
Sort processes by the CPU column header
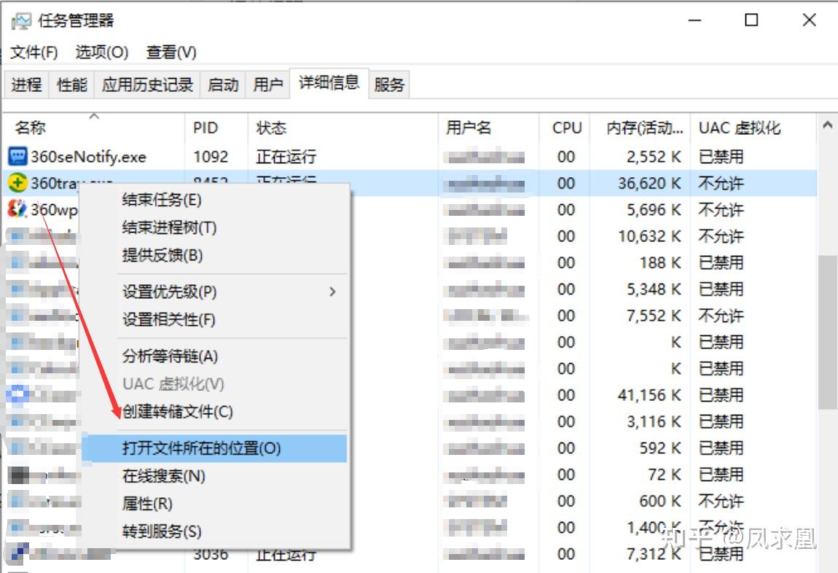coord(565,128)
